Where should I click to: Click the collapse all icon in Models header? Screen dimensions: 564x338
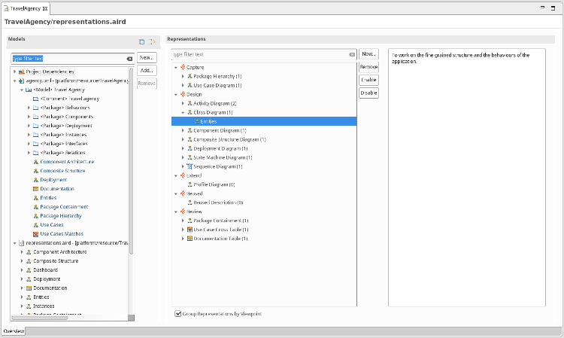(x=141, y=41)
